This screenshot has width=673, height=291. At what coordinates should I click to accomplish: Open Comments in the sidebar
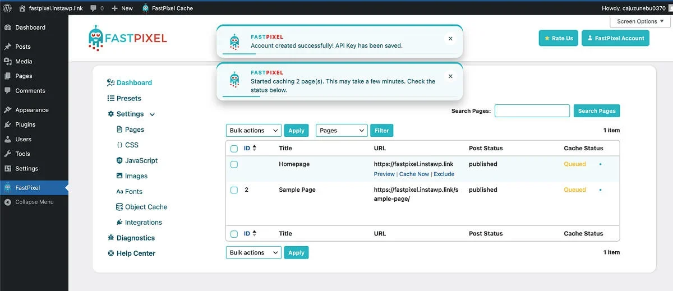click(30, 90)
